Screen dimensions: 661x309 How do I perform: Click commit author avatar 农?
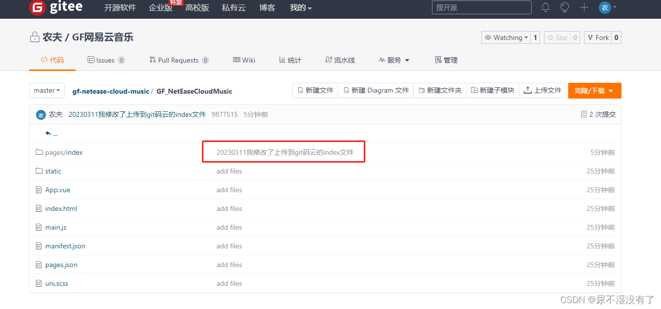pyautogui.click(x=41, y=115)
